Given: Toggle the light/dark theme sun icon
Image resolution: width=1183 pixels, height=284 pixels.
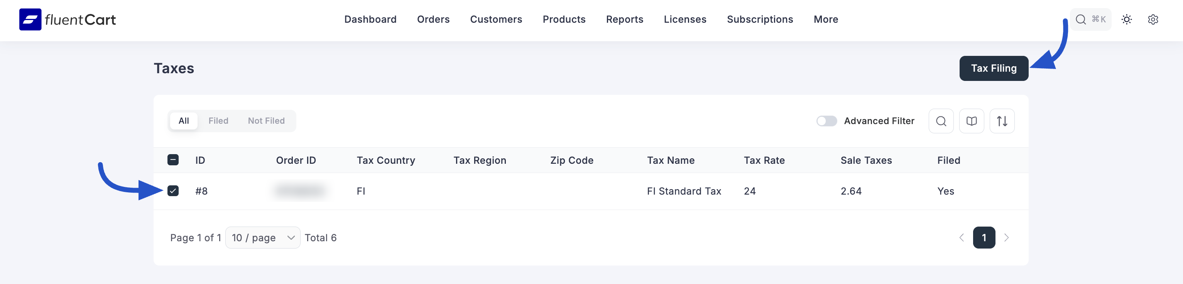Looking at the screenshot, I should [1126, 19].
